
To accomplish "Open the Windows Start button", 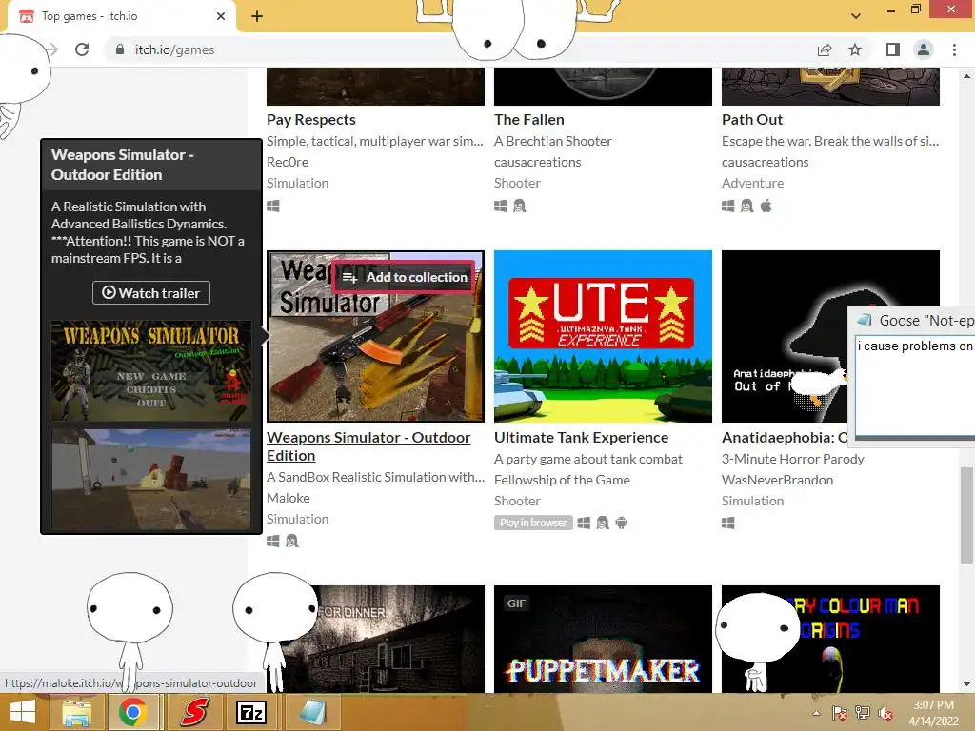I will pos(23,712).
